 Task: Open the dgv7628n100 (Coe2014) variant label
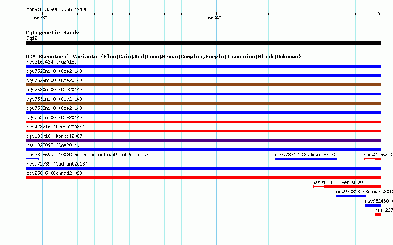54,71
